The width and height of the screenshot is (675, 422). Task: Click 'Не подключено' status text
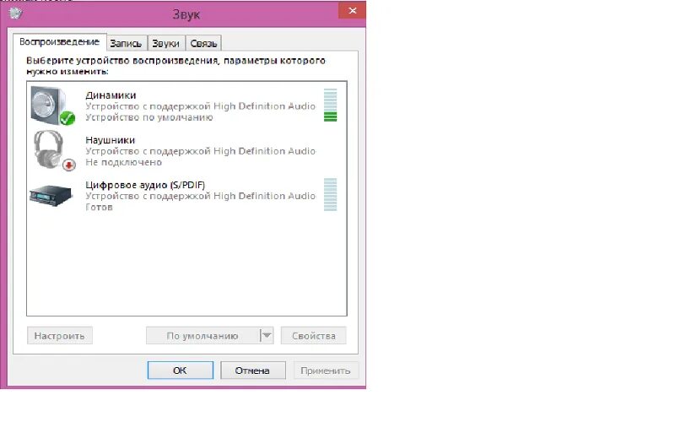click(x=123, y=162)
